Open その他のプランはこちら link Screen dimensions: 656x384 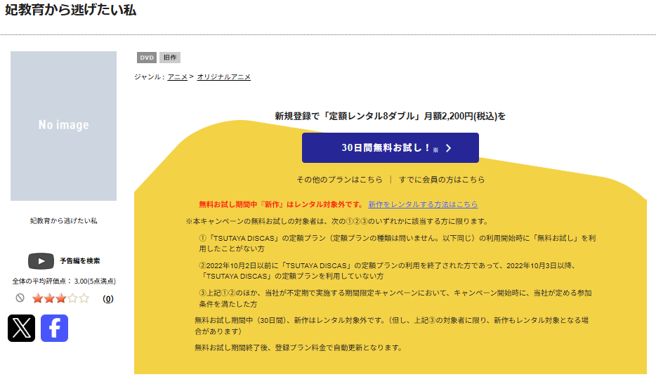[340, 180]
